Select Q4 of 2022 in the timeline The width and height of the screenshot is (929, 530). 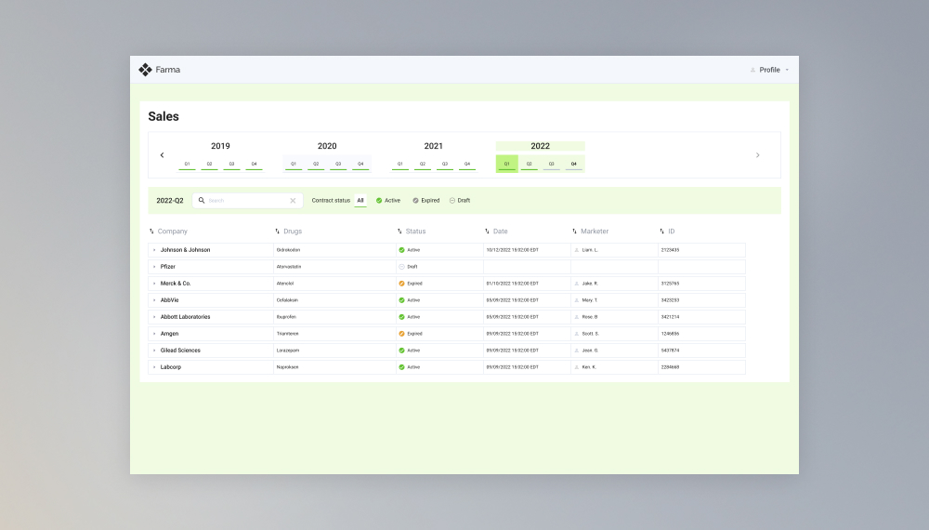click(573, 164)
